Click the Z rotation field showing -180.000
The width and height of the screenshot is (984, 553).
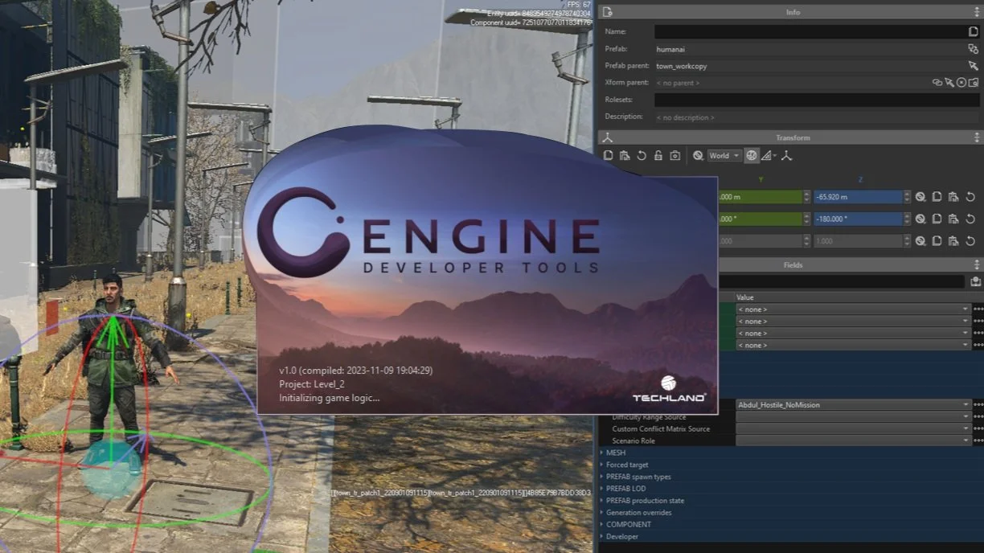[858, 219]
